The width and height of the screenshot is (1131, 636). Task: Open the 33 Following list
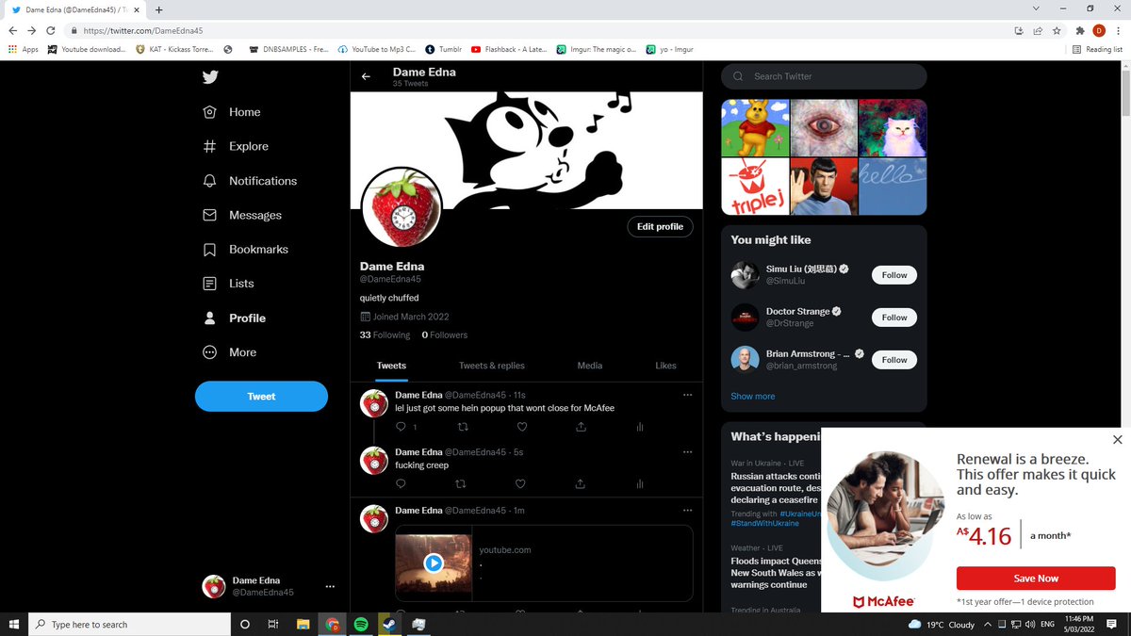pyautogui.click(x=385, y=334)
